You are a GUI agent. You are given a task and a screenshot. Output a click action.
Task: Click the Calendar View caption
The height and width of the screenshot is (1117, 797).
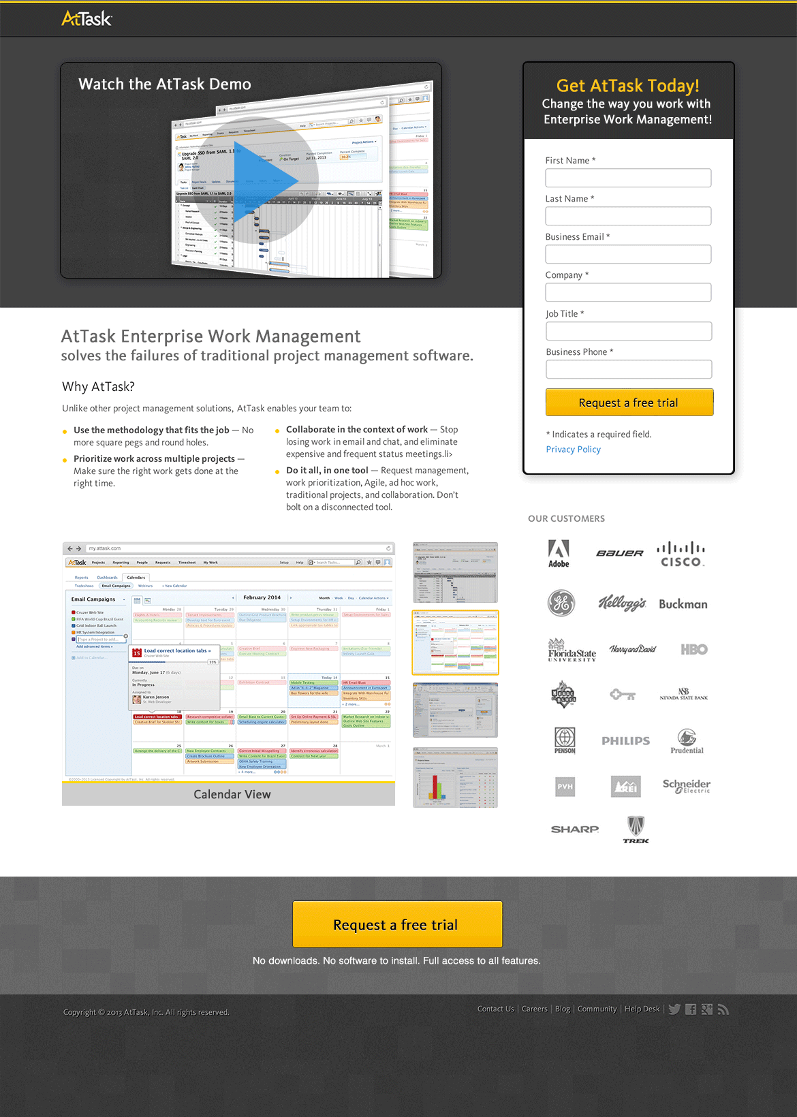pyautogui.click(x=232, y=795)
